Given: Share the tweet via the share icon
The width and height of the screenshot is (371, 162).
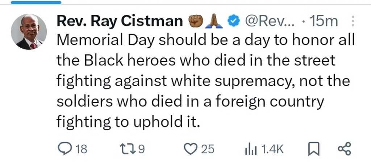Looking at the screenshot, I should [x=344, y=149].
